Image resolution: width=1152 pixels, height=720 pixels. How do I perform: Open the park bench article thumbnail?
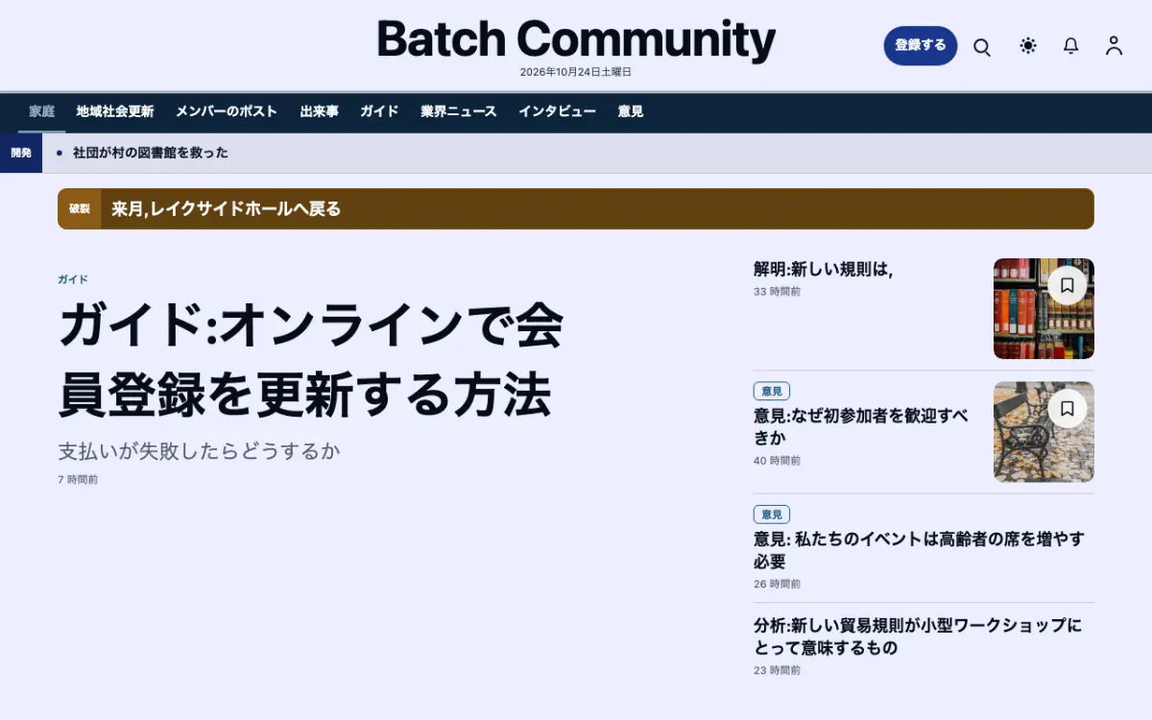click(1044, 432)
